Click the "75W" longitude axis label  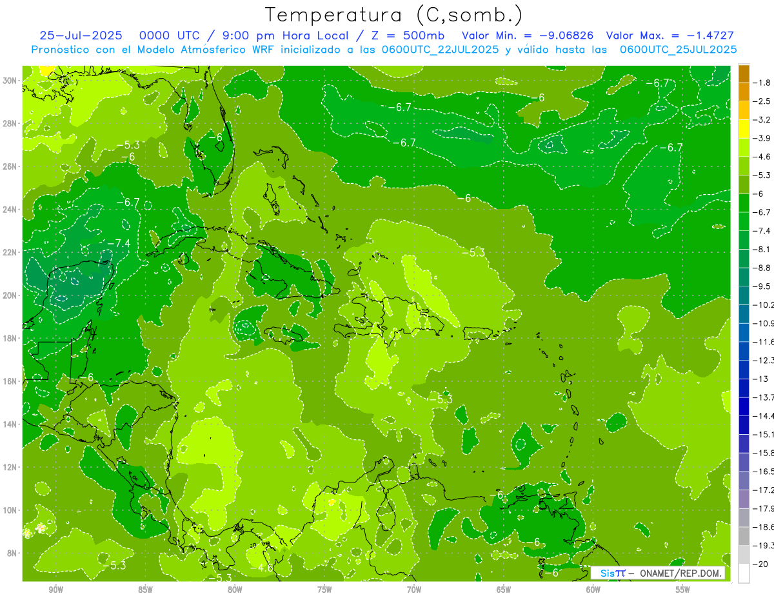click(x=325, y=590)
